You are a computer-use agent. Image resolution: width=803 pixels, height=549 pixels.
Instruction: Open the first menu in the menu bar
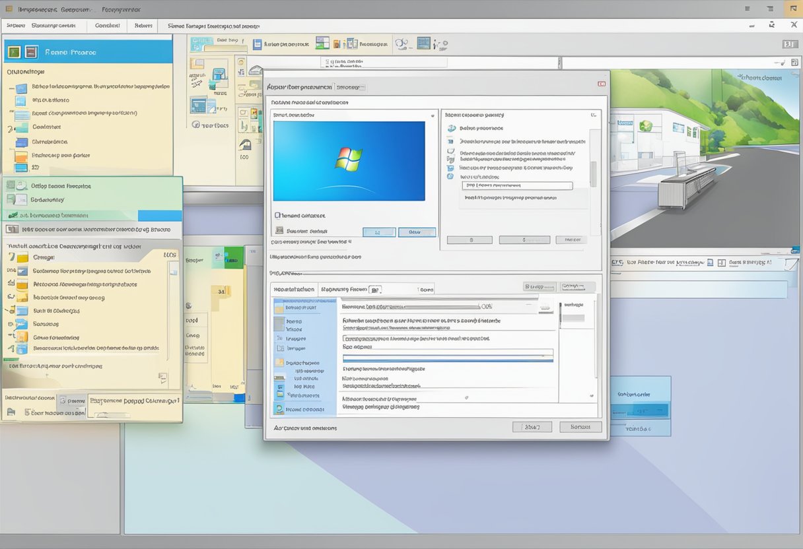click(15, 26)
